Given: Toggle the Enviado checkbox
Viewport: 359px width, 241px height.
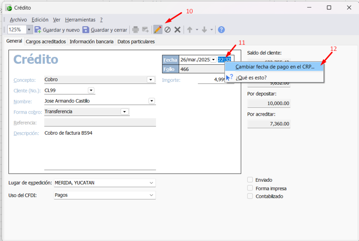Looking at the screenshot, I should pos(250,180).
